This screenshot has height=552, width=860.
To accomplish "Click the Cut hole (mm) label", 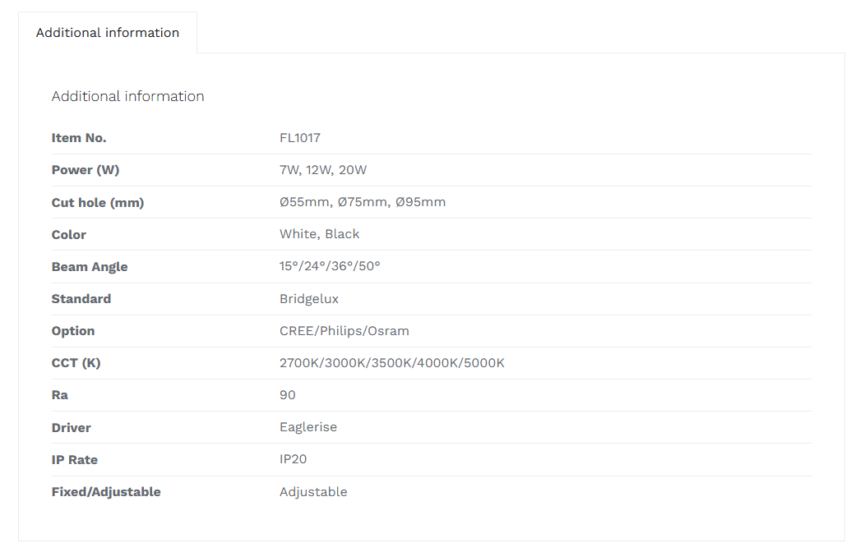I will click(98, 203).
